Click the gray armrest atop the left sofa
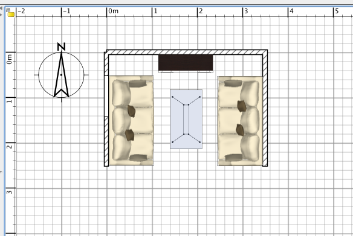This screenshot has width=353, height=236. click(138, 84)
